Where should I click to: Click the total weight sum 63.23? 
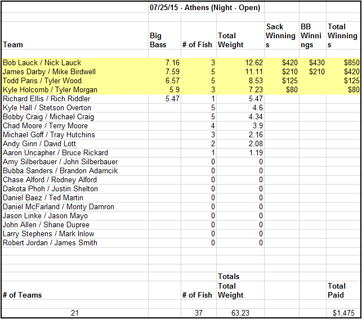tap(240, 313)
